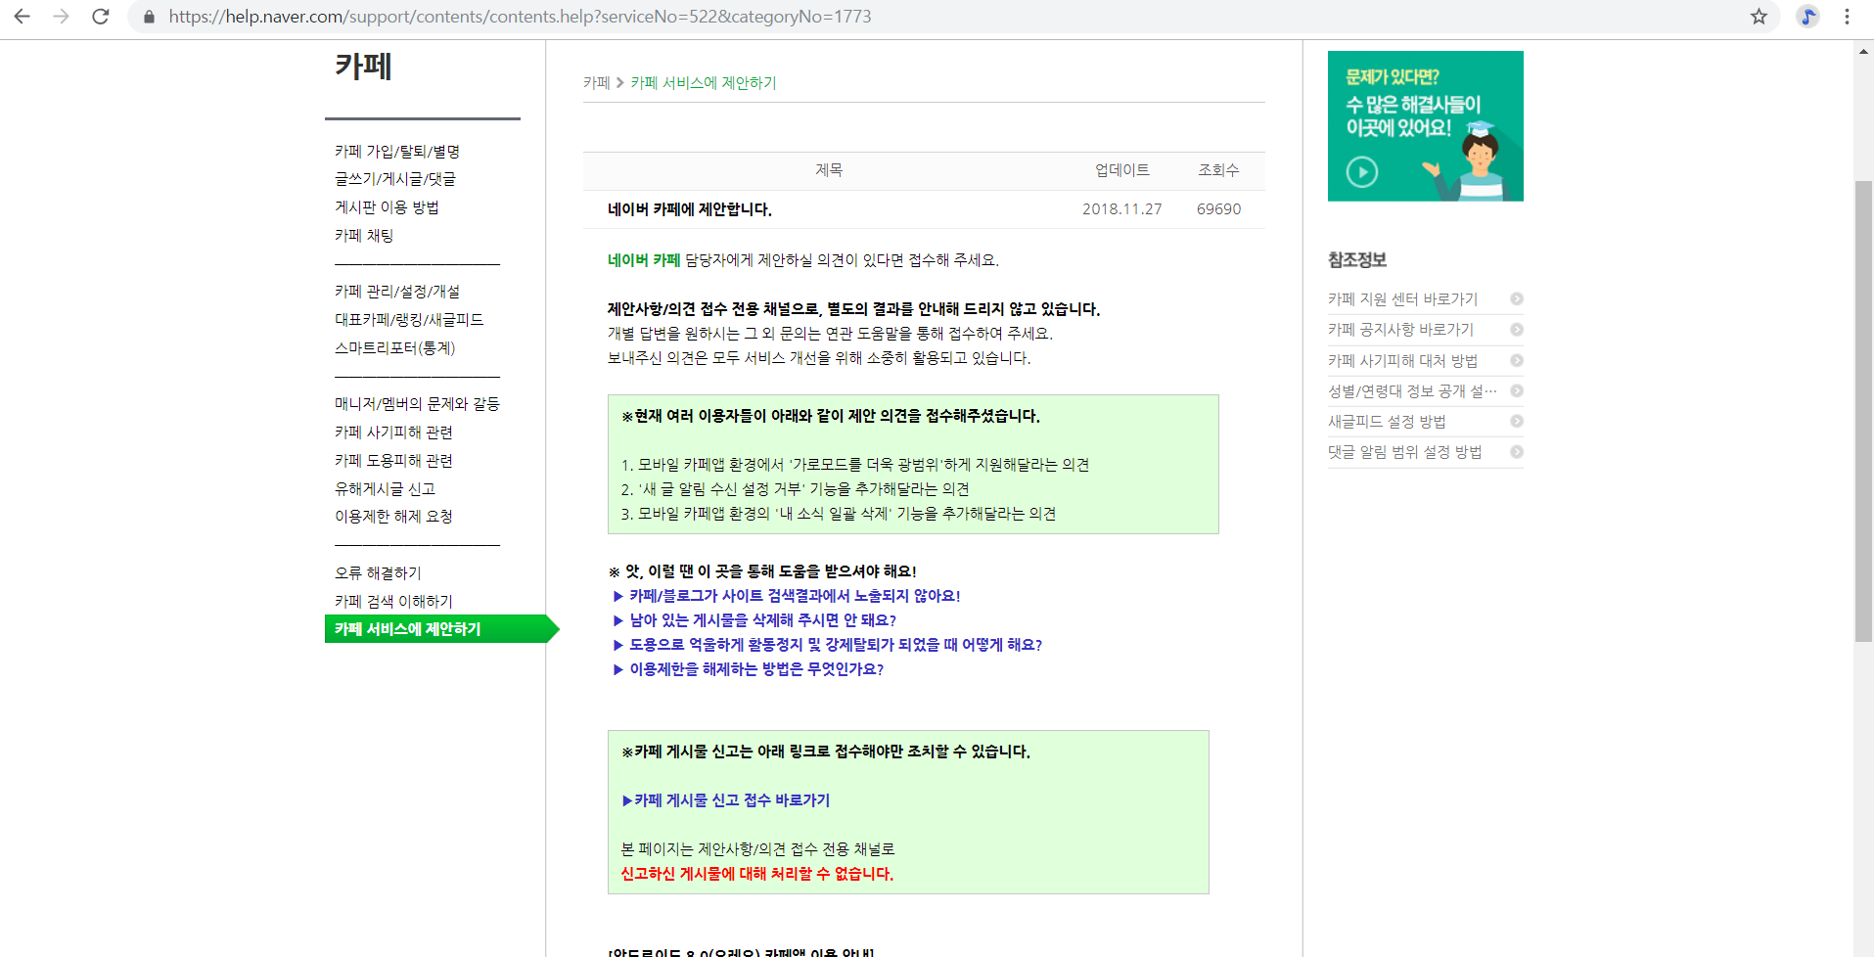The width and height of the screenshot is (1874, 957).
Task: Select 게시판 이용 방법 in sidebar
Action: click(x=387, y=207)
